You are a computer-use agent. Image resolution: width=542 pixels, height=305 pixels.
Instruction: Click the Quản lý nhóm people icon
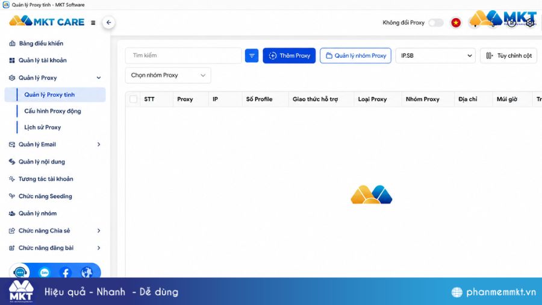click(12, 213)
